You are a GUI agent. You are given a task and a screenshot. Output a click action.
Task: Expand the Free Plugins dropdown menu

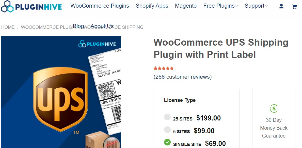click(x=220, y=6)
